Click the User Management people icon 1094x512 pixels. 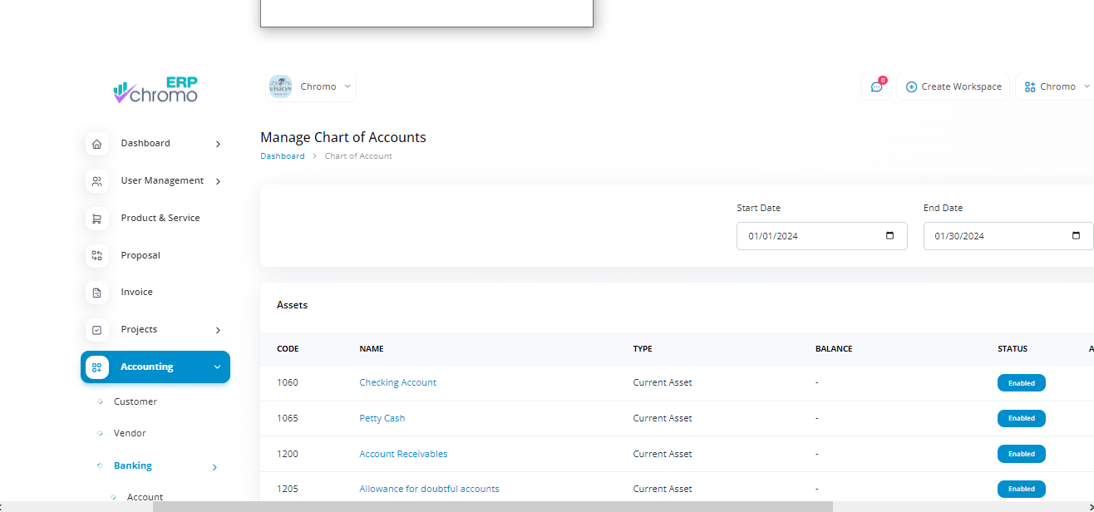pos(97,181)
